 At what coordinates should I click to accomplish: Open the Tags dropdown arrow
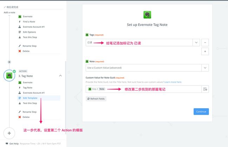[x=196, y=43]
